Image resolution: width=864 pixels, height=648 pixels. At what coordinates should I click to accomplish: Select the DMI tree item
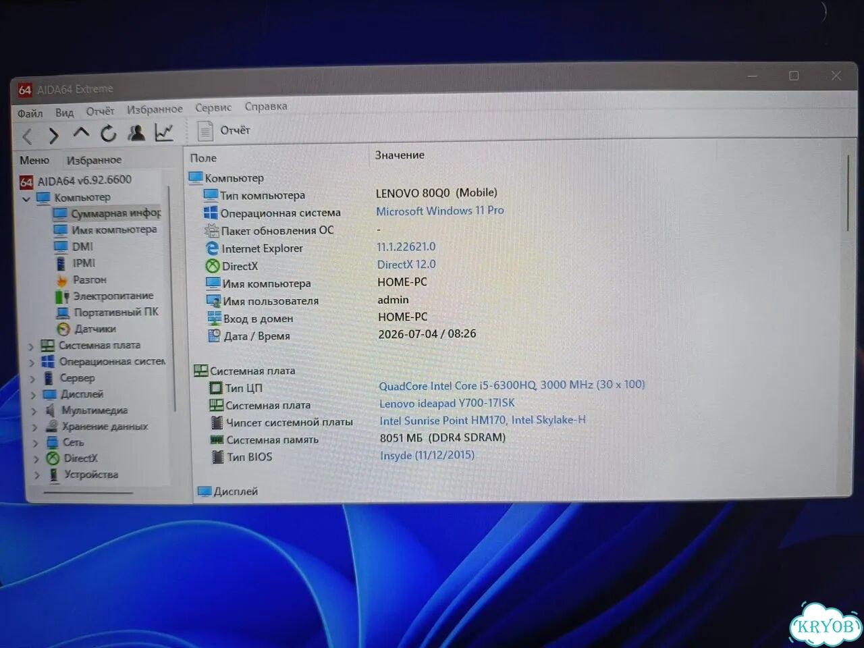[74, 247]
